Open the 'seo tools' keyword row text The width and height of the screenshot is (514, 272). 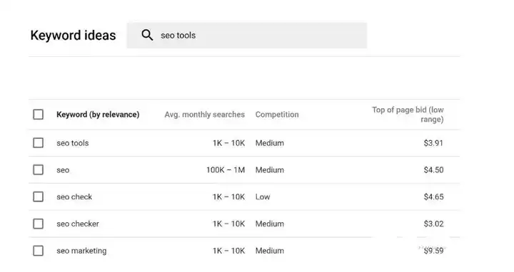pos(73,143)
